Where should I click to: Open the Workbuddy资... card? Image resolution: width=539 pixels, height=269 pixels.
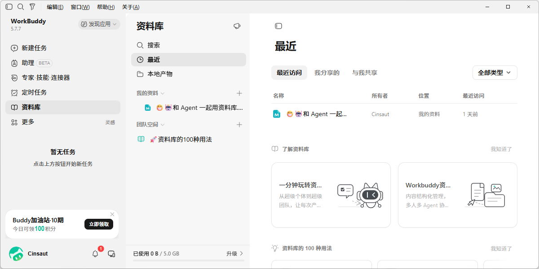click(x=458, y=195)
